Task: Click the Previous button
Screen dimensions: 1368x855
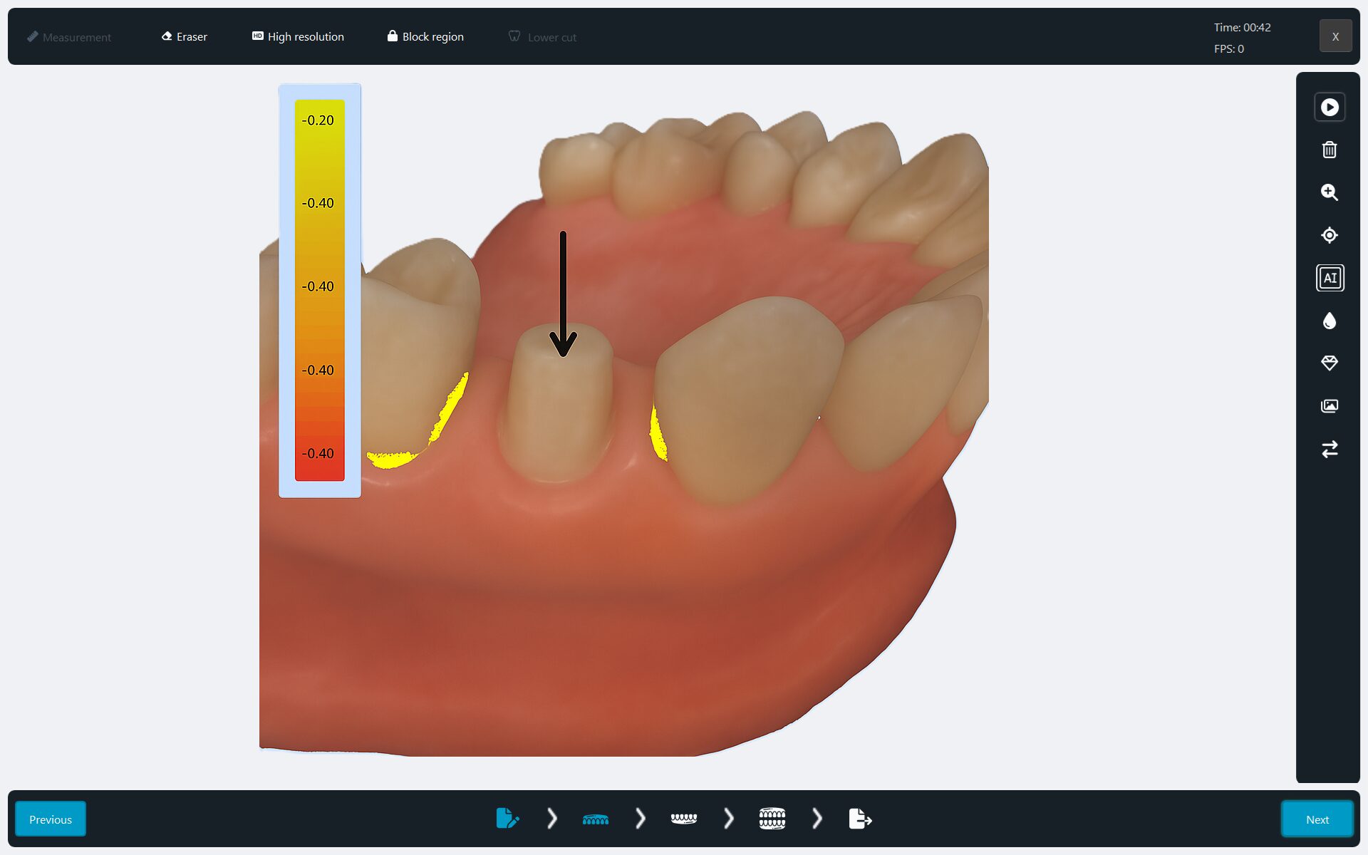Action: pos(51,819)
